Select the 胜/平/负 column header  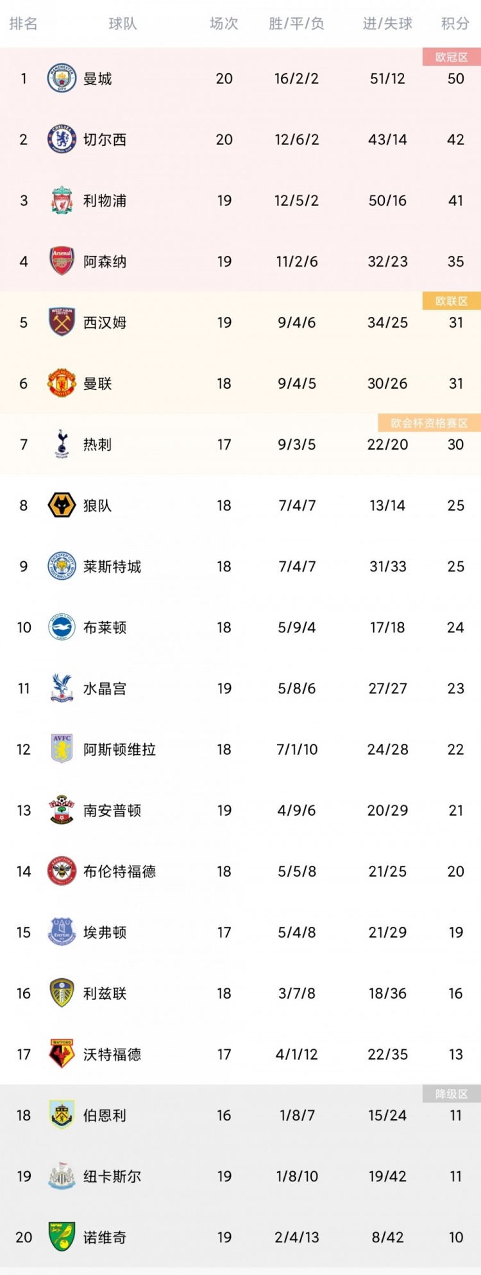tap(297, 24)
